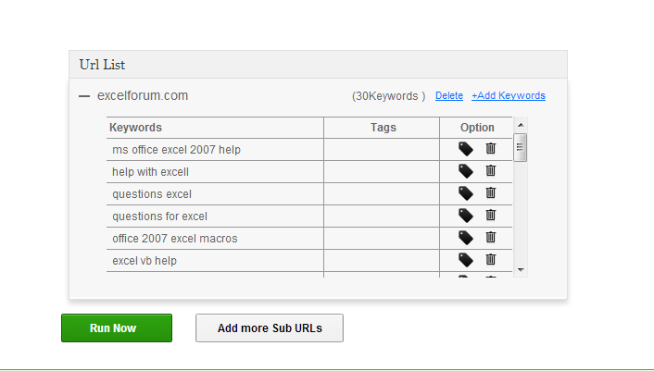Click the keyword list scrollbar thumb
Image resolution: width=654 pixels, height=371 pixels.
pyautogui.click(x=520, y=147)
